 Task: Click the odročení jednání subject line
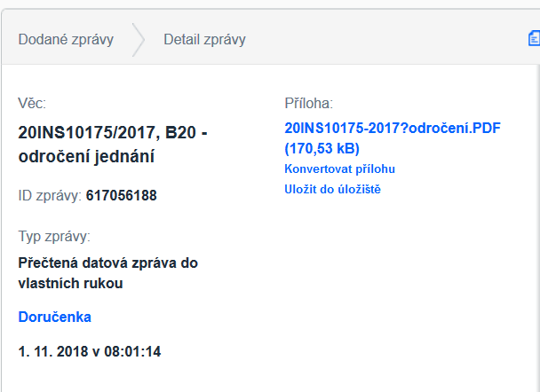click(86, 157)
